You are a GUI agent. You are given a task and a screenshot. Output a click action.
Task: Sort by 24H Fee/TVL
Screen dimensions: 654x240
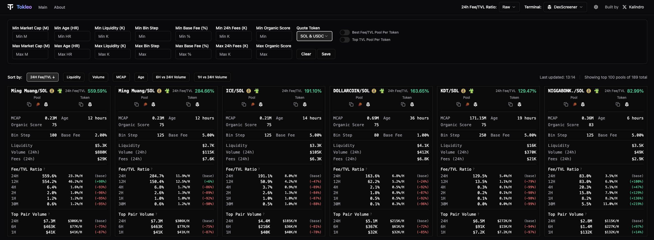point(43,77)
